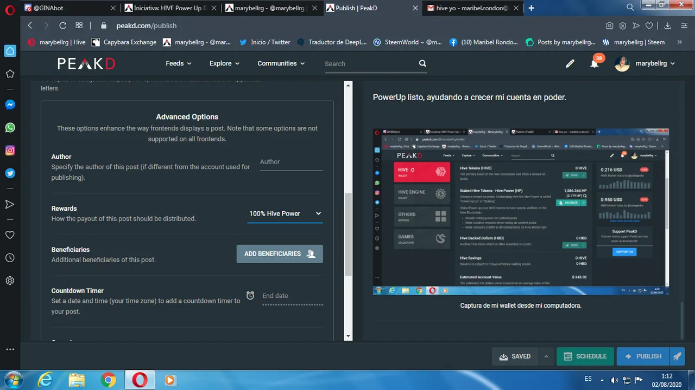Click the Author input field
Image resolution: width=695 pixels, height=390 pixels.
[291, 162]
